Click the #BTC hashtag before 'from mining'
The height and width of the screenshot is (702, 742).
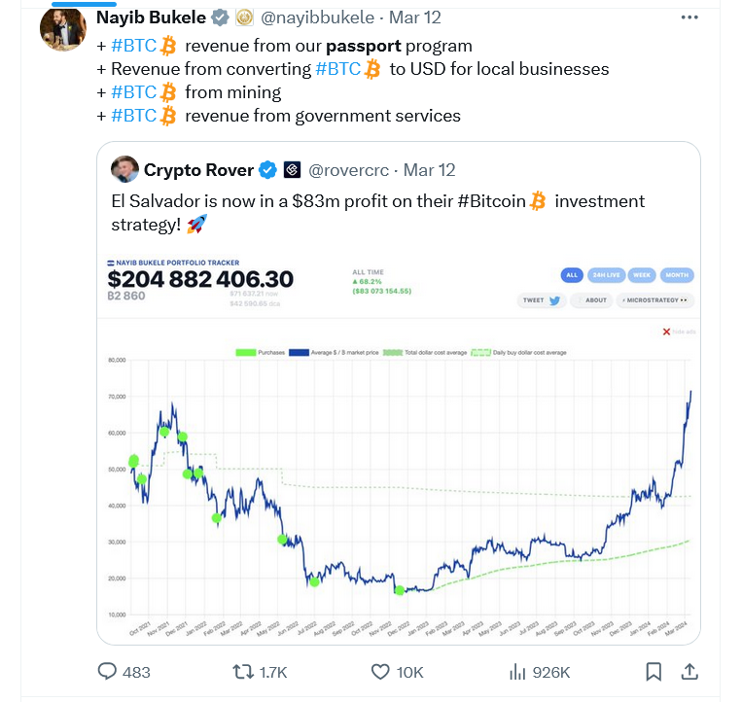coord(133,92)
